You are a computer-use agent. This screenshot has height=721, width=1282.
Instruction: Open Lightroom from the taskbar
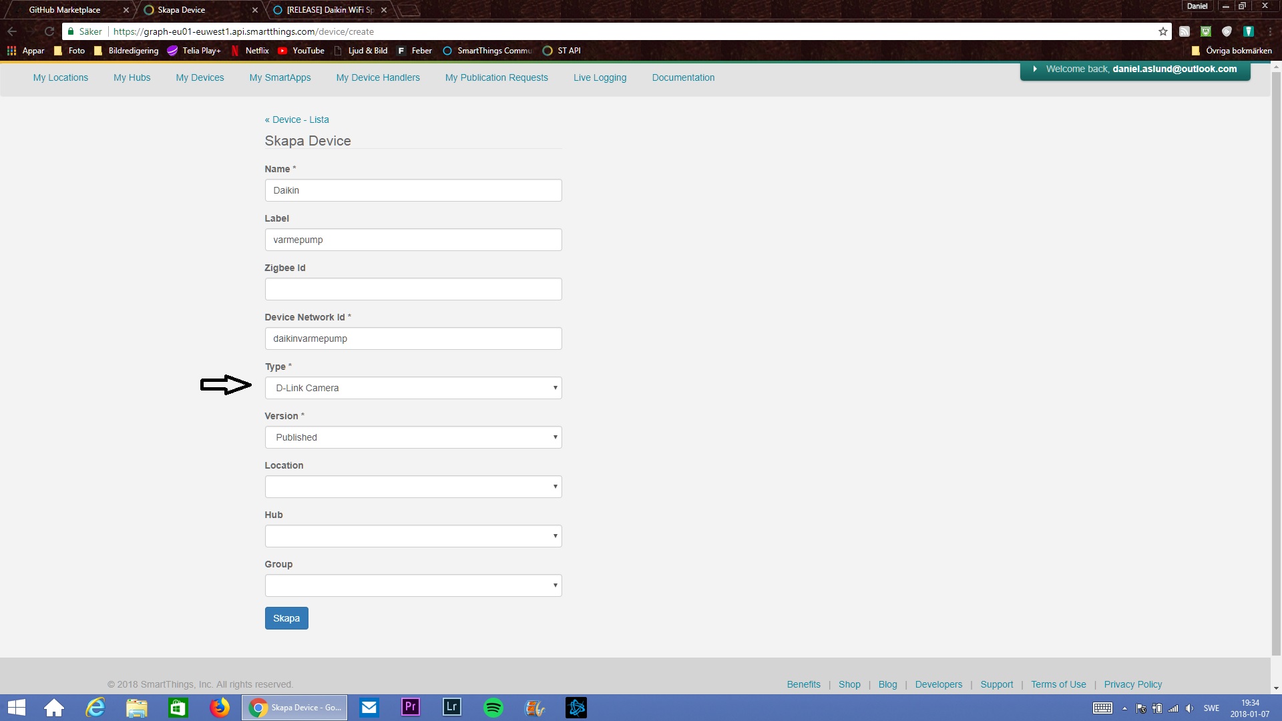click(451, 708)
